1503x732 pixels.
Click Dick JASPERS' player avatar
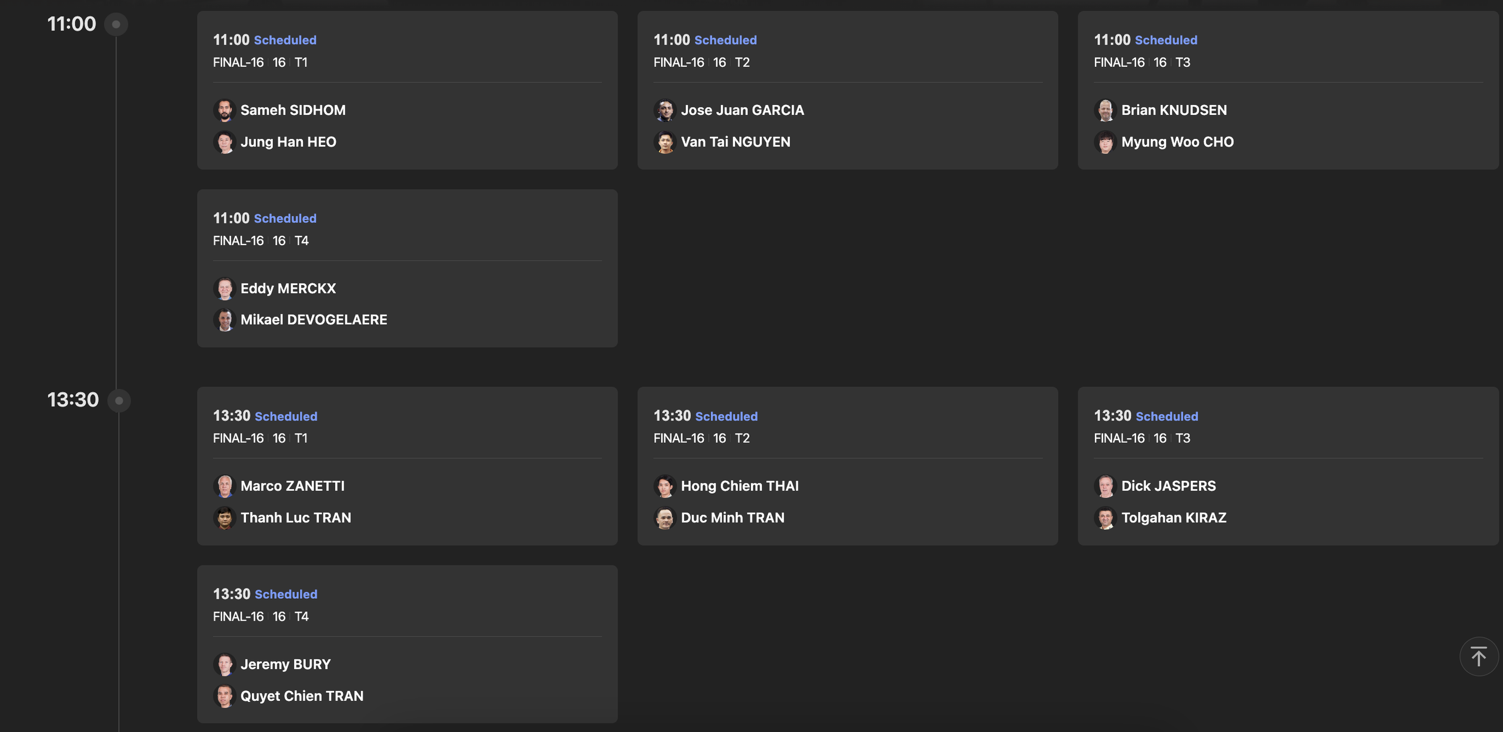[1105, 486]
